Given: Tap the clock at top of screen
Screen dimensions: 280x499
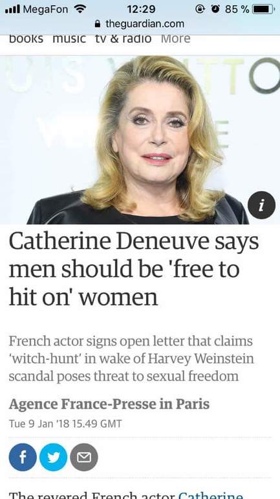Looking at the screenshot, I should 141,9.
